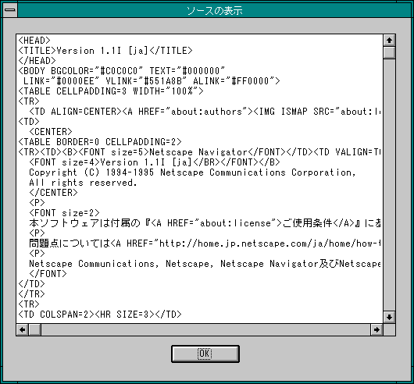Screen dimensions: 414x384
Task: Open the window system menu box
Action: (x=10, y=10)
